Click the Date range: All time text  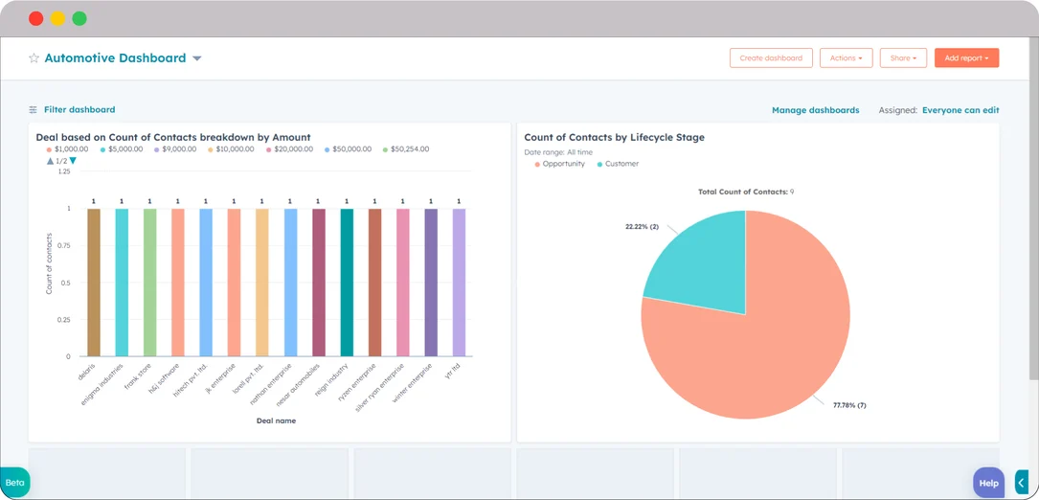pos(558,152)
